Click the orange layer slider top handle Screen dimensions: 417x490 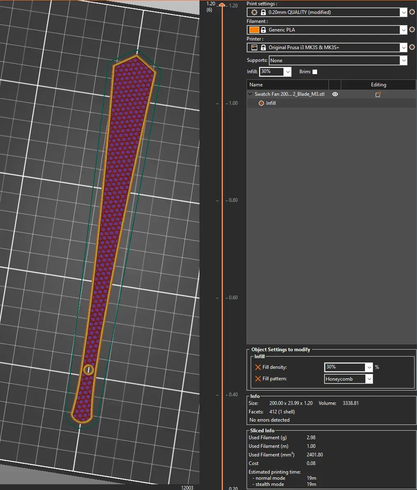coord(222,5)
